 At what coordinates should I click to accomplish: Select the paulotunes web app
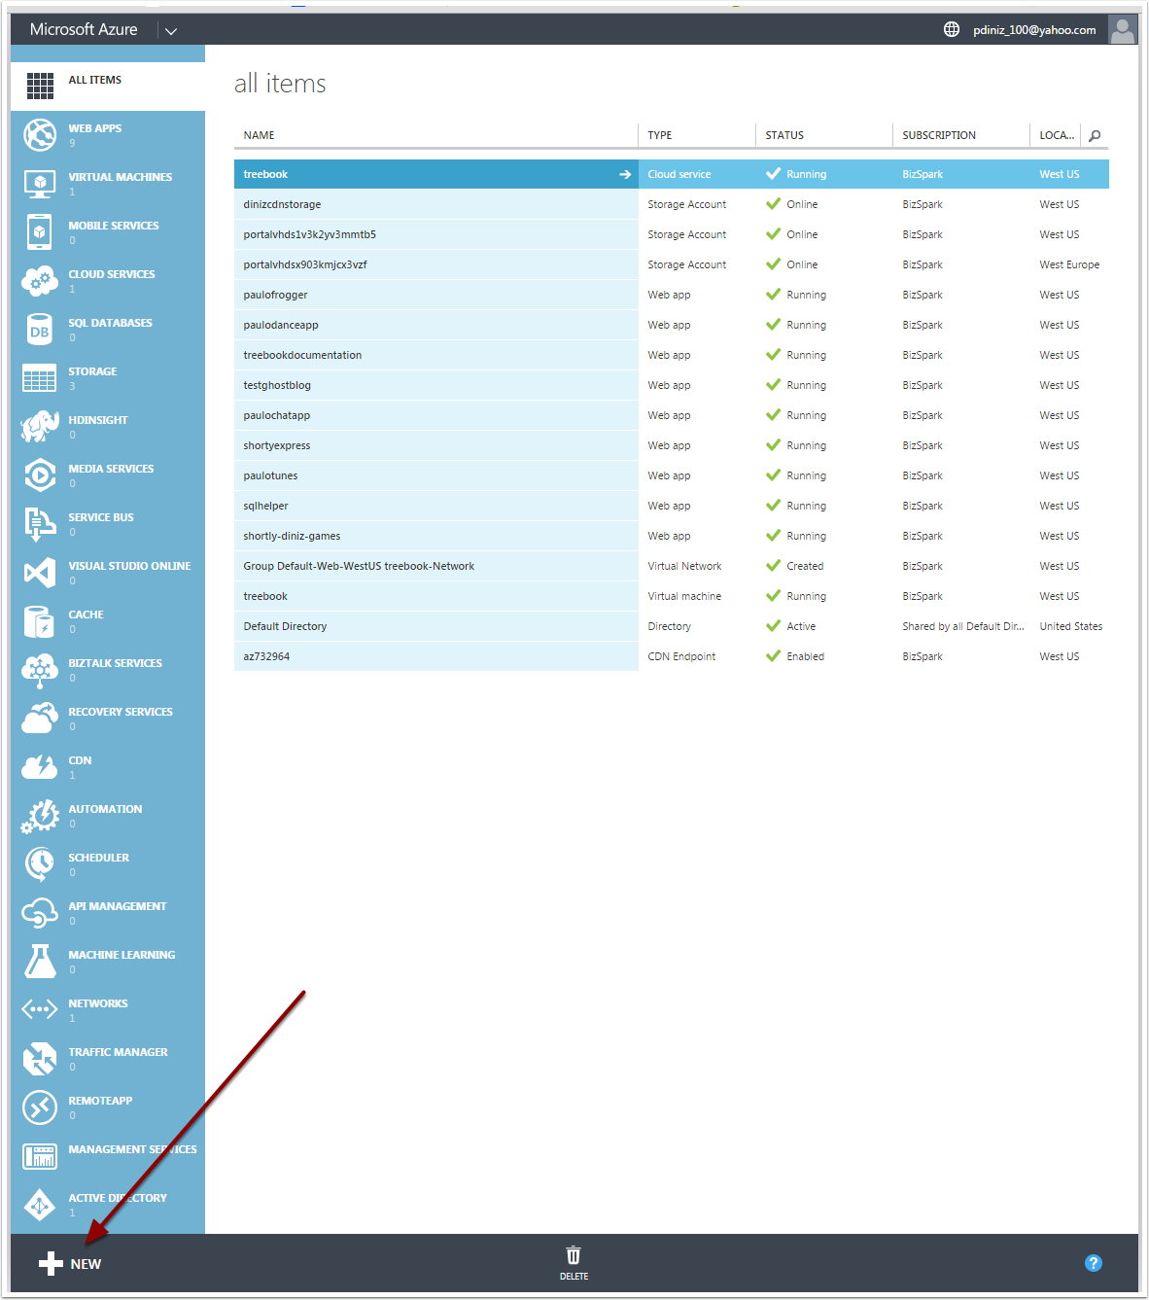tap(672, 475)
